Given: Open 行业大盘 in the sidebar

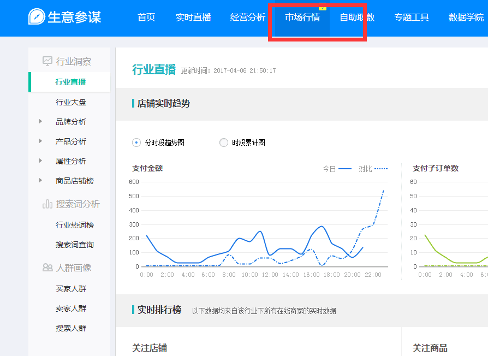Looking at the screenshot, I should [71, 102].
